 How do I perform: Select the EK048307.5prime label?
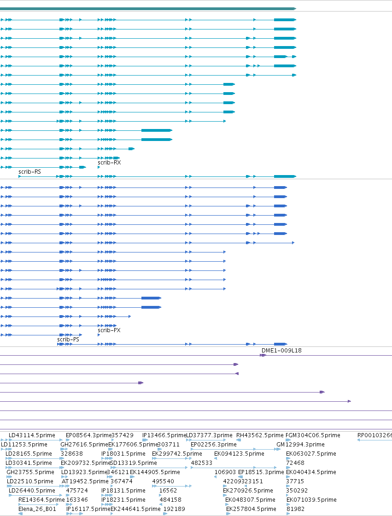point(250,500)
